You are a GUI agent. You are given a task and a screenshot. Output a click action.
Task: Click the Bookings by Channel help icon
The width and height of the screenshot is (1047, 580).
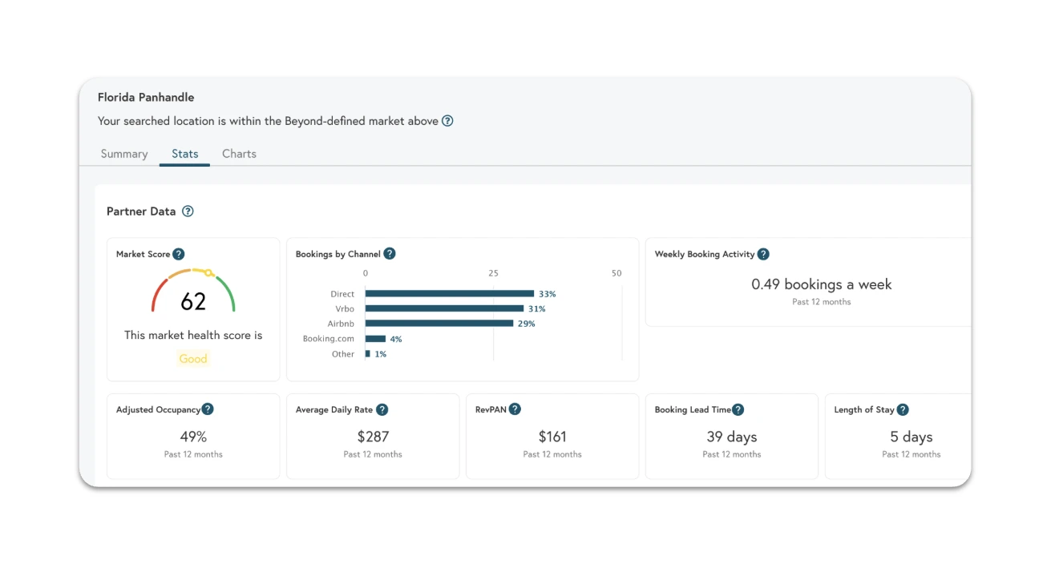coord(390,253)
